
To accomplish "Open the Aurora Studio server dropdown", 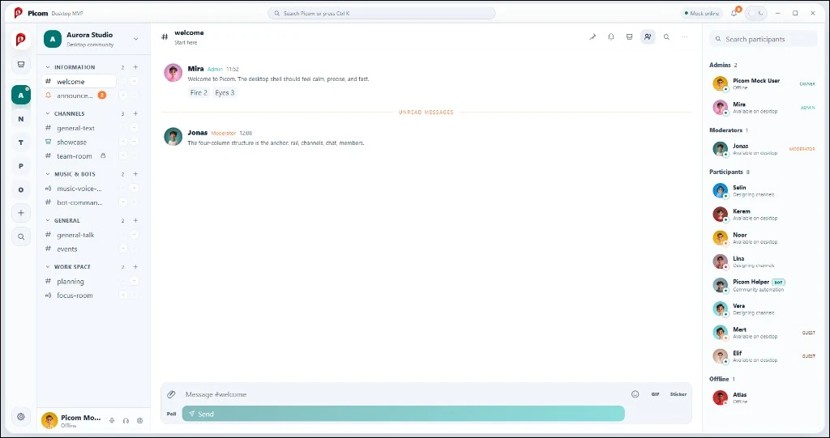I will tap(136, 39).
